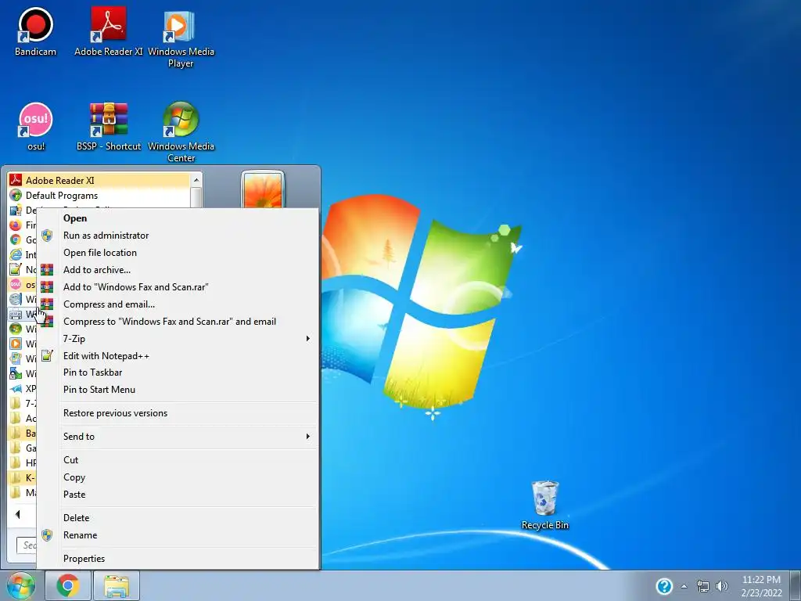Click the Firefox icon in Start menu list

point(16,225)
